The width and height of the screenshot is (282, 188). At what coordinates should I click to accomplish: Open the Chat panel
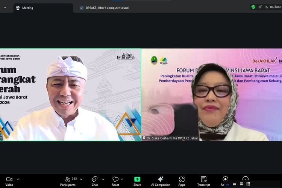pyautogui.click(x=95, y=181)
